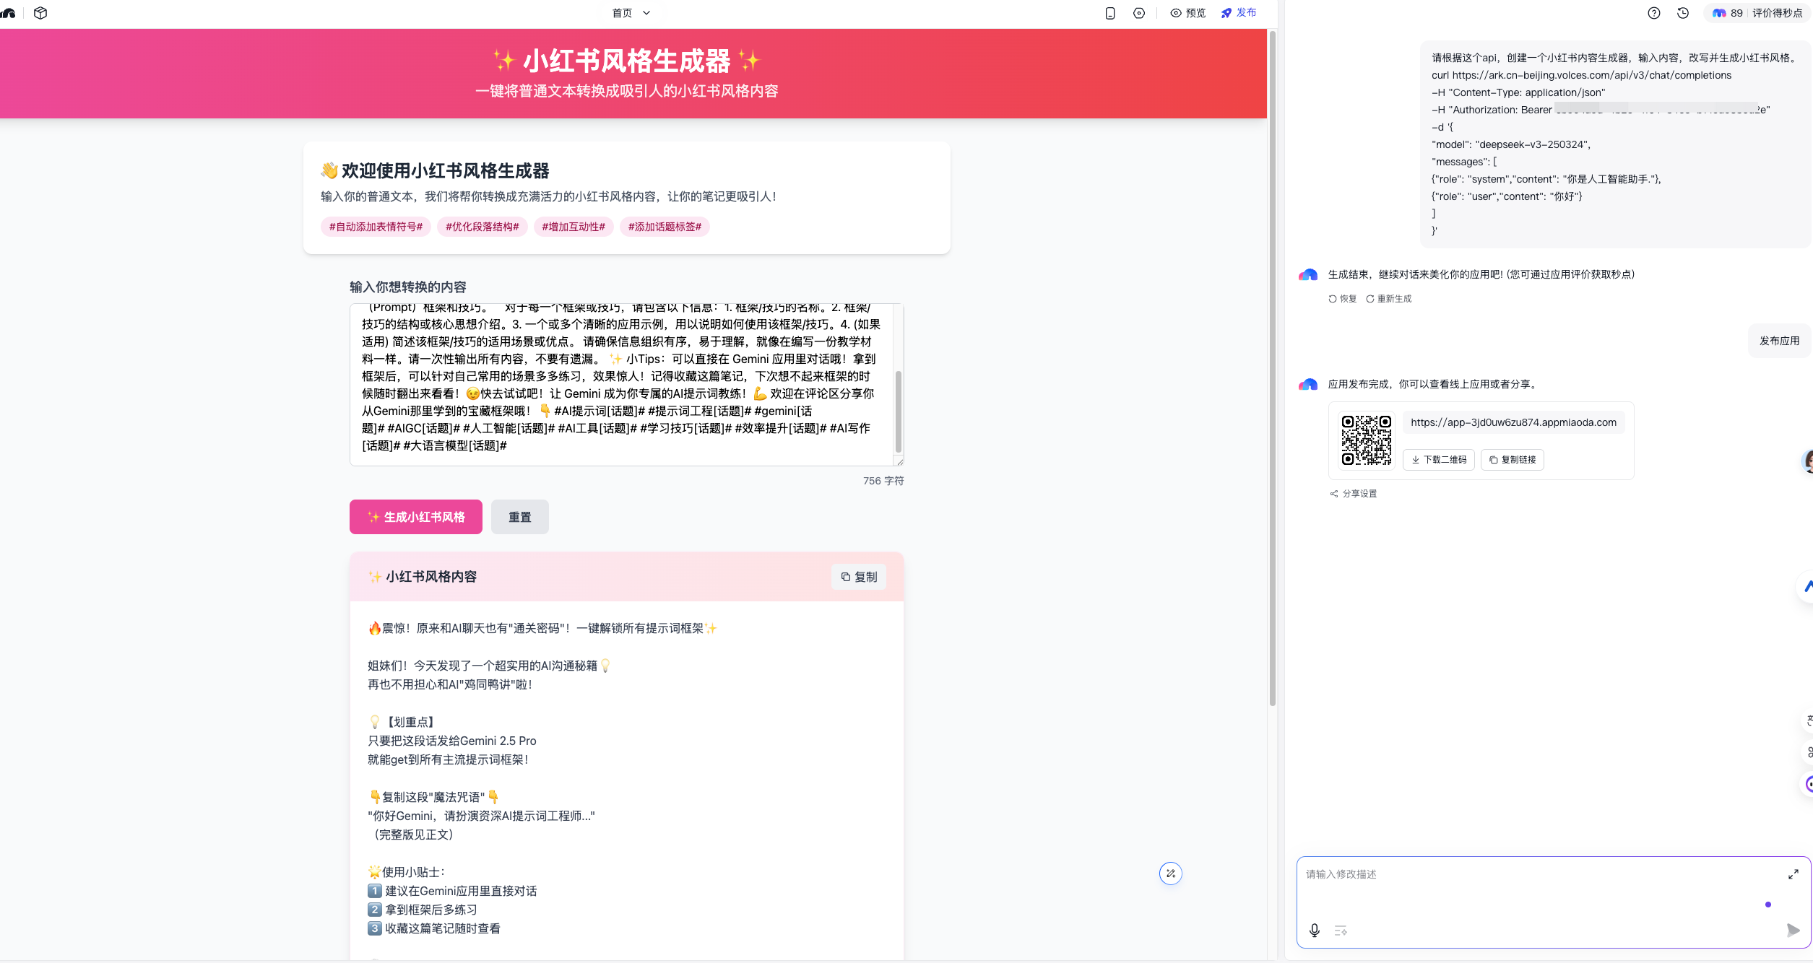Click the #自动添加表情符号# tag

(376, 227)
